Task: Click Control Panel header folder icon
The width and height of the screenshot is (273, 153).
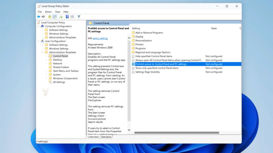Action: (x=90, y=23)
